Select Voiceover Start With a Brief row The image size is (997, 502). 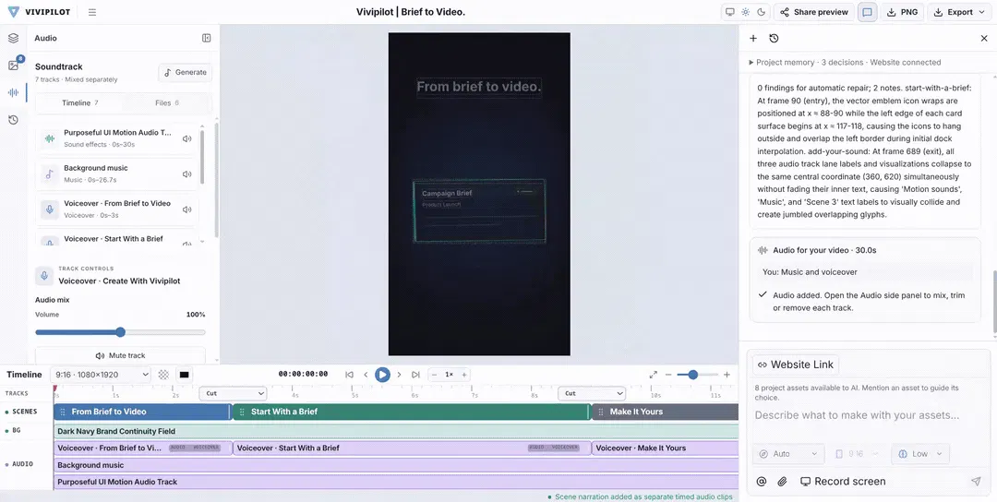[x=117, y=239]
